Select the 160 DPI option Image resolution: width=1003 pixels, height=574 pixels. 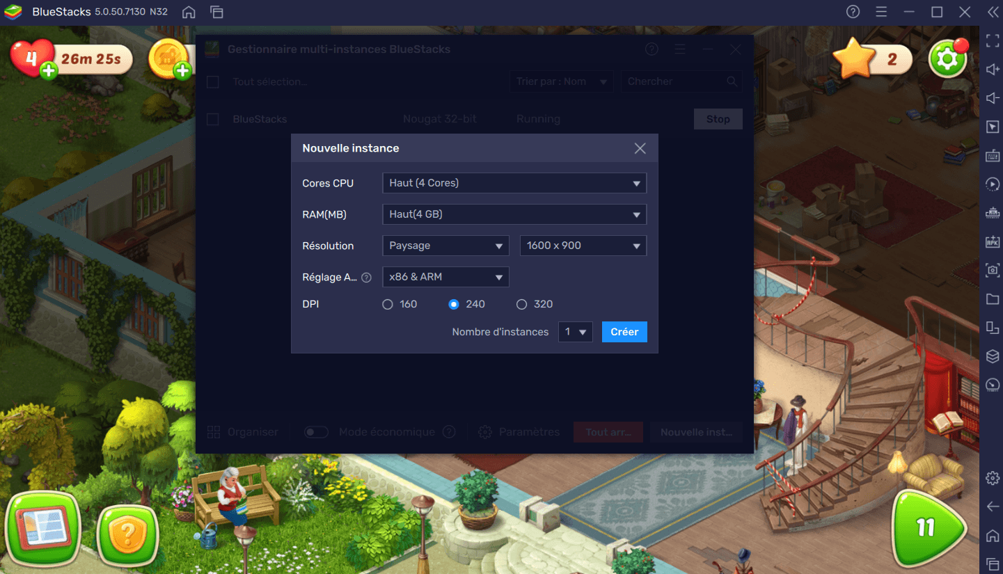(x=388, y=304)
